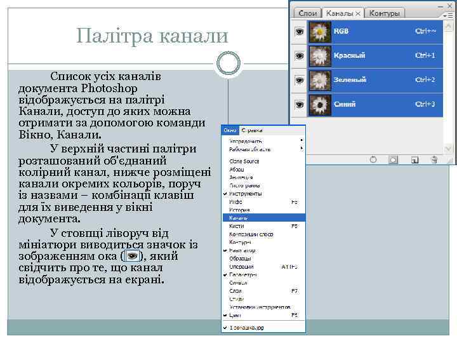
Task: Choose Слои in Окно menu
Action: (x=263, y=291)
